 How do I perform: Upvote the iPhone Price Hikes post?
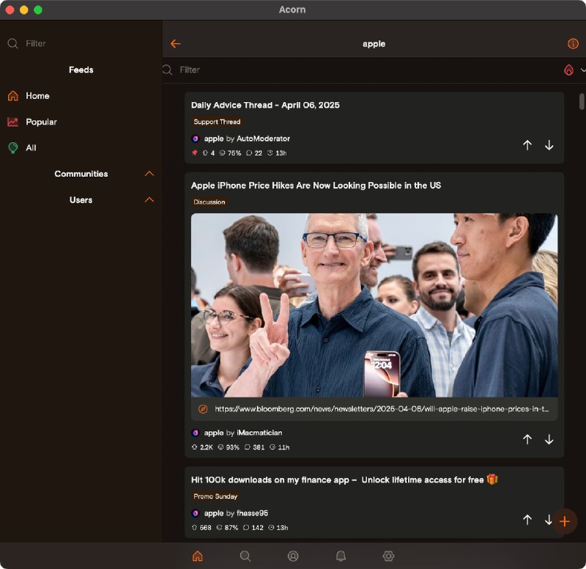click(527, 439)
